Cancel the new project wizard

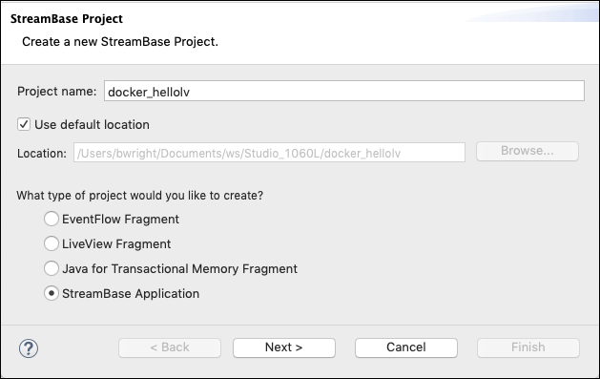[x=406, y=347]
